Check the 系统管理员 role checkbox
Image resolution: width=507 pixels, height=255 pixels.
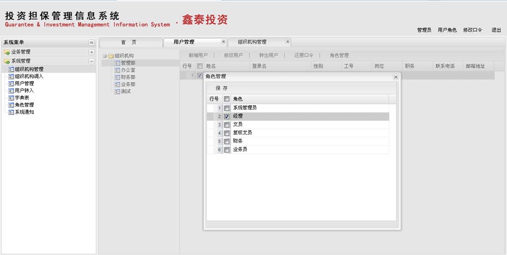[x=226, y=108]
